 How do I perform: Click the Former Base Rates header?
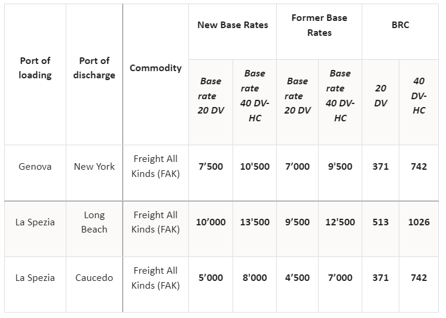point(319,25)
